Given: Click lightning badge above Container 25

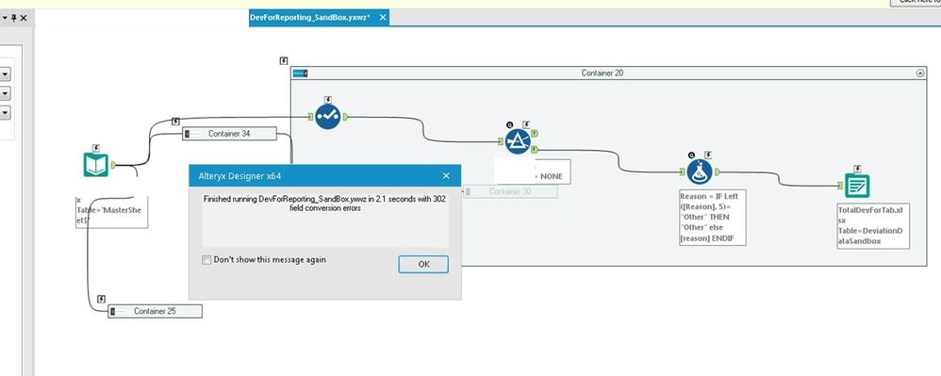Looking at the screenshot, I should point(101,299).
